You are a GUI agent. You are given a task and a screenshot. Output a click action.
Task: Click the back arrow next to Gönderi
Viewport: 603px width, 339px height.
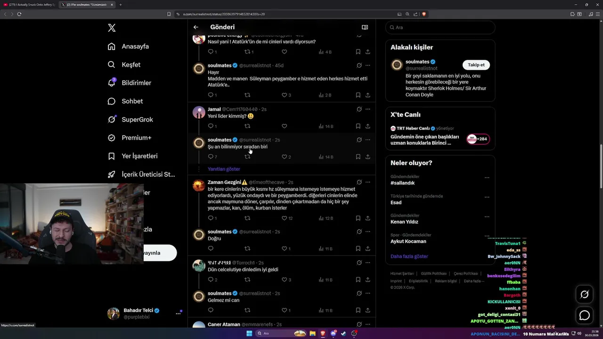pyautogui.click(x=196, y=27)
